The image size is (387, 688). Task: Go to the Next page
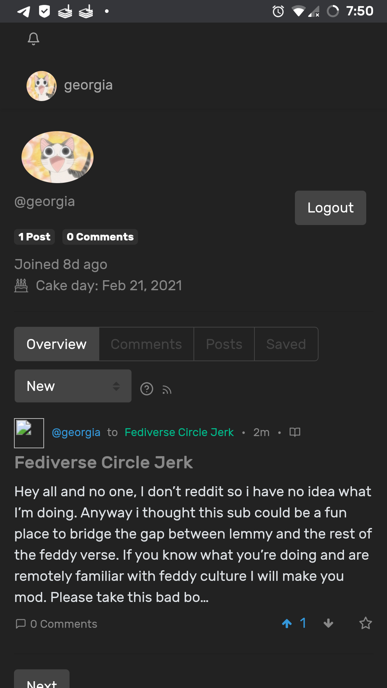pos(42,681)
